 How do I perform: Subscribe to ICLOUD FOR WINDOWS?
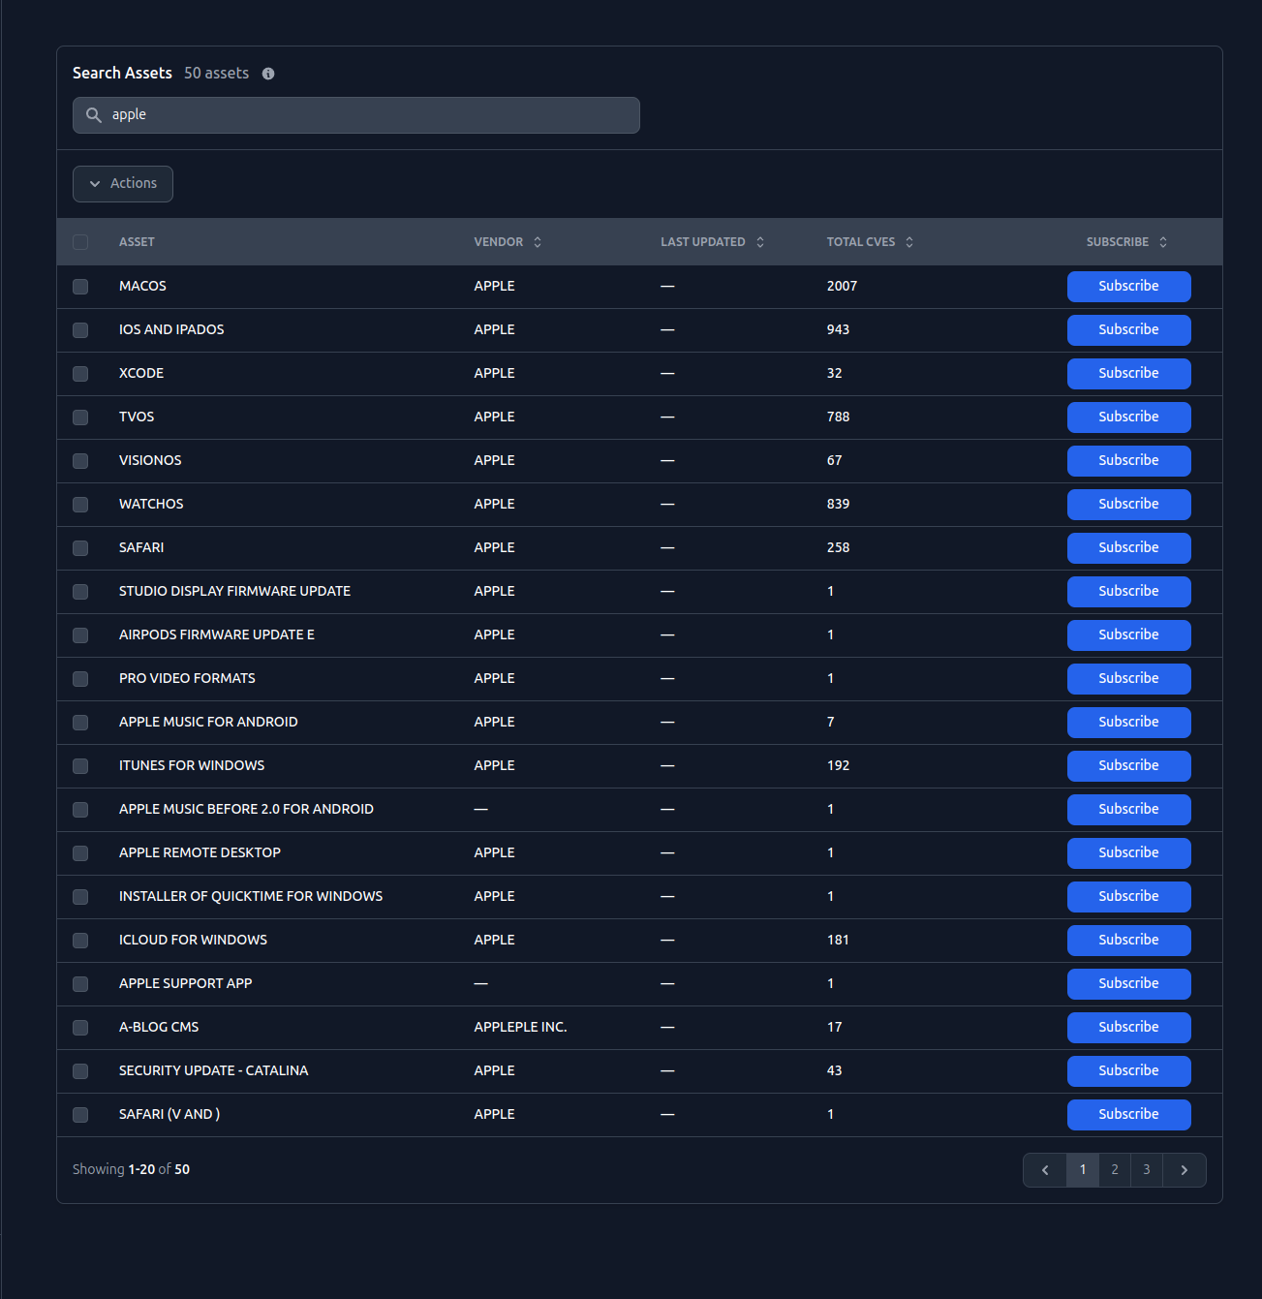coord(1128,941)
